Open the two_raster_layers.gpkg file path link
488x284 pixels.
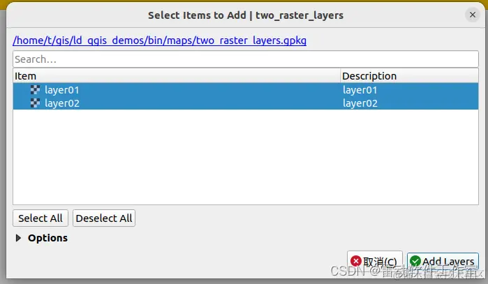[160, 40]
